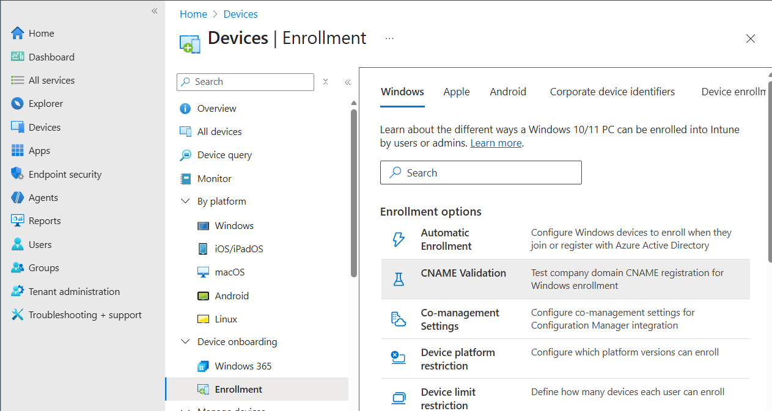Collapse the By platform section
This screenshot has width=772, height=411.
click(x=185, y=202)
